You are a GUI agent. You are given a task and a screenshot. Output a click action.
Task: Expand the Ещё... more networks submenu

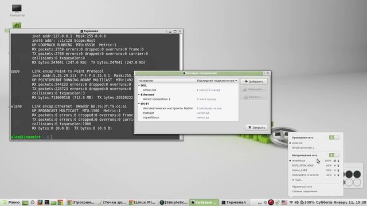pos(298,180)
